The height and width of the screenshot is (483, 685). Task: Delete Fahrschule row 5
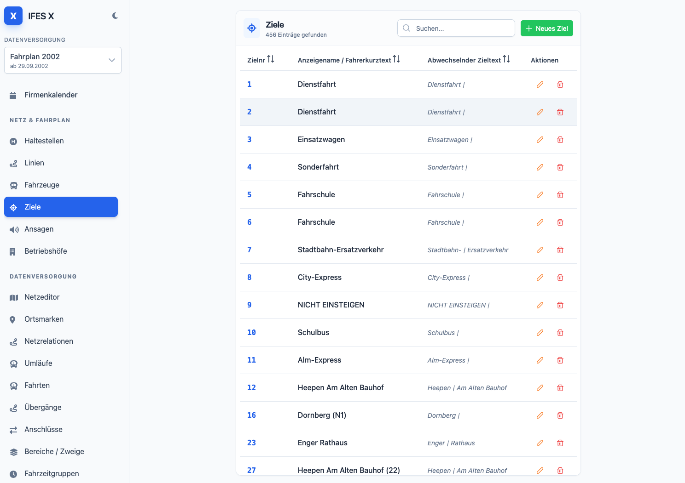[560, 195]
